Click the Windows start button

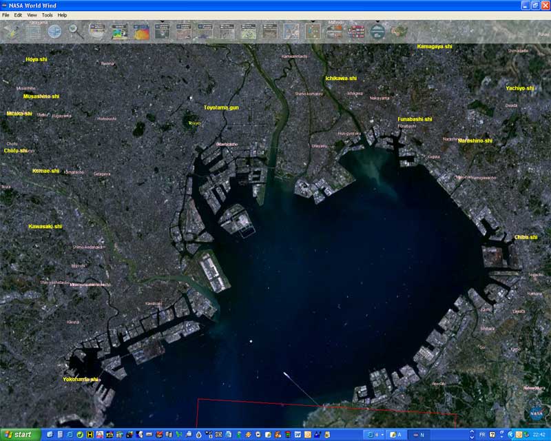tap(19, 435)
